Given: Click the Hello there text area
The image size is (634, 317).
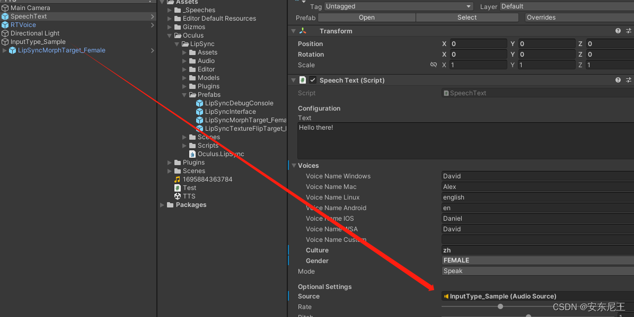Looking at the screenshot, I should tap(465, 141).
